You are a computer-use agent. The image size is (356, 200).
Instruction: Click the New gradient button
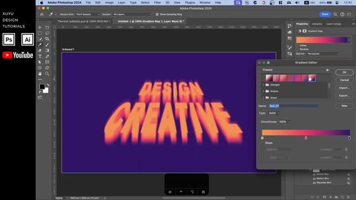pos(344,106)
